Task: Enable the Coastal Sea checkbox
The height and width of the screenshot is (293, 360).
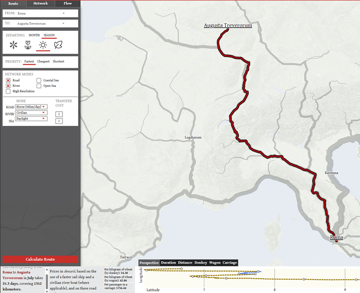Action: click(39, 80)
